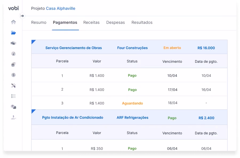Select the Pagamentos tab
Viewport: 240px width, 158px height.
(x=65, y=22)
